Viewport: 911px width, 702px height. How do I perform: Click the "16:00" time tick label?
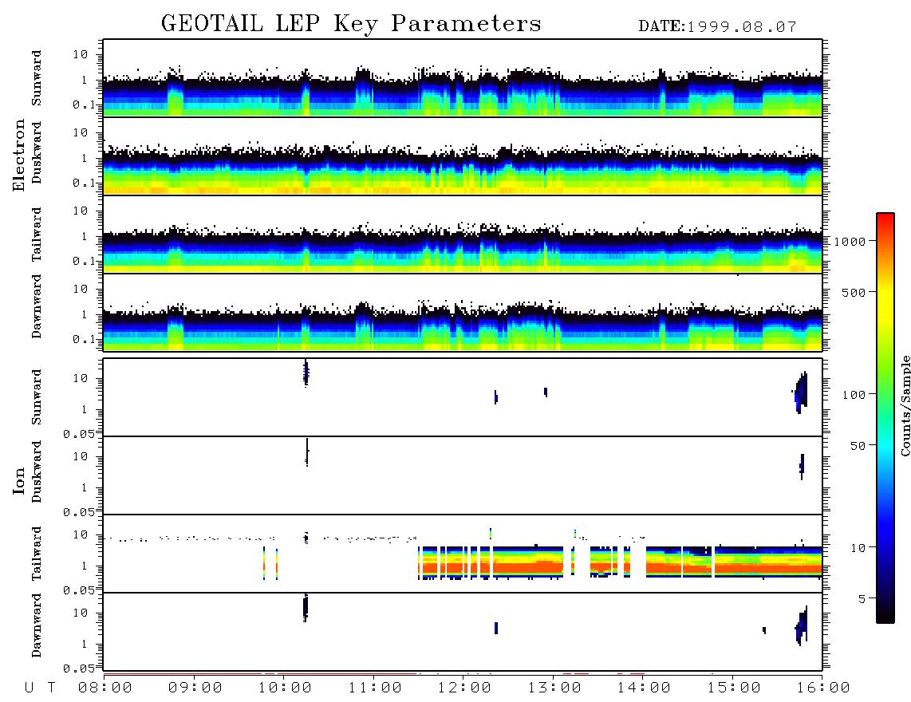pyautogui.click(x=823, y=688)
